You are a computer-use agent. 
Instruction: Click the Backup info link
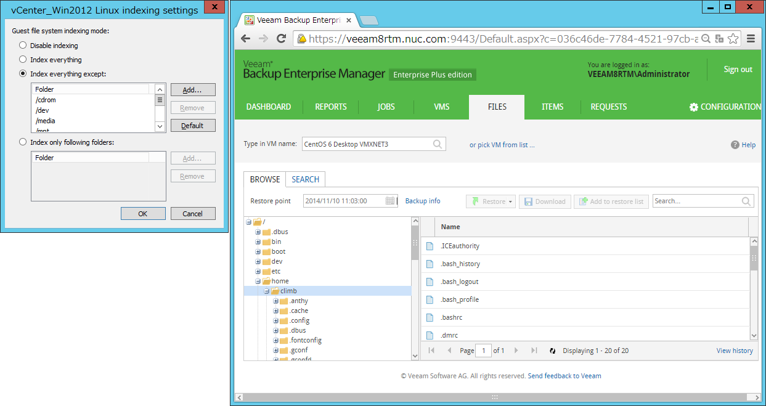click(423, 201)
